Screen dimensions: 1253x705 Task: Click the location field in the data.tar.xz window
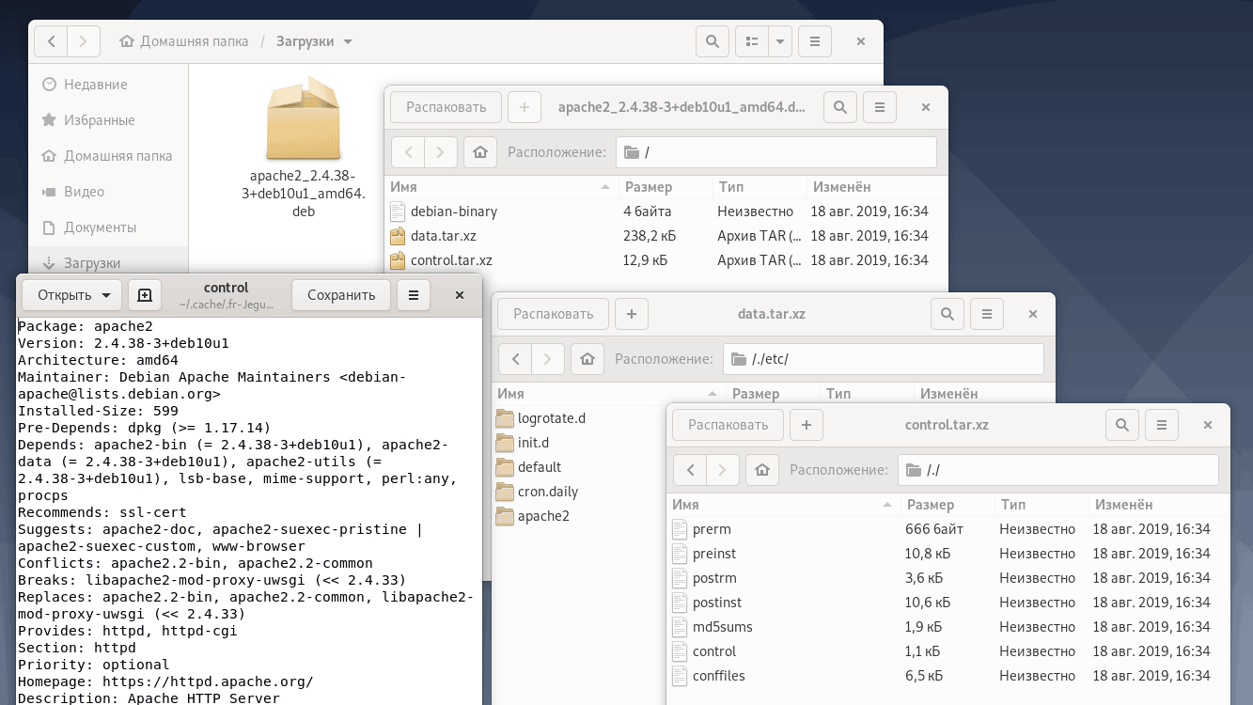click(x=884, y=359)
